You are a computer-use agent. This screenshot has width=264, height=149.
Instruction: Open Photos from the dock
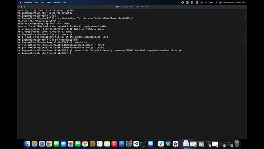pyautogui.click(x=71, y=144)
